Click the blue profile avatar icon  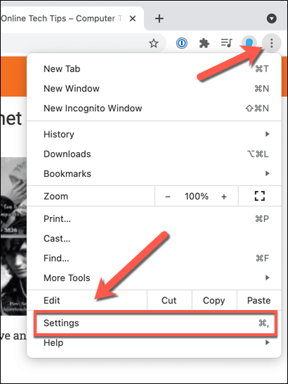[249, 42]
